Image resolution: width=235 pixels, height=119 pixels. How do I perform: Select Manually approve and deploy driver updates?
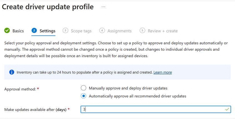[84, 88]
